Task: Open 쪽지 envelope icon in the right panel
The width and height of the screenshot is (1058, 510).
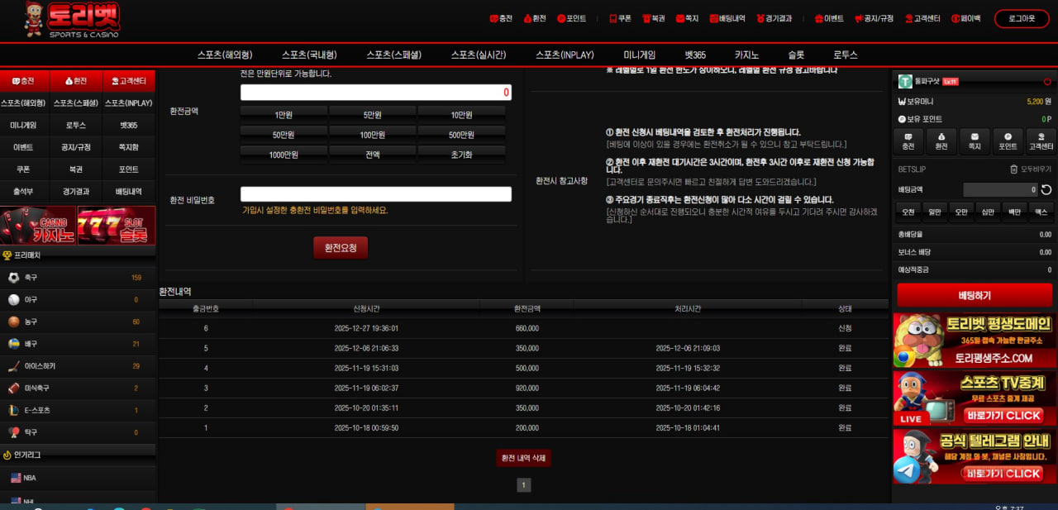Action: (975, 141)
